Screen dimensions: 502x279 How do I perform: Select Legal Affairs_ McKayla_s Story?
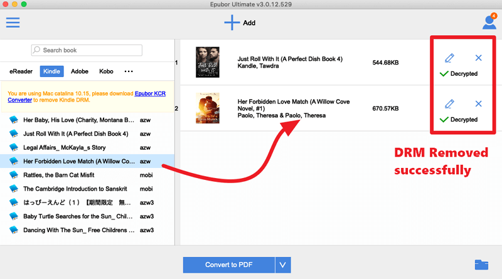pos(87,147)
